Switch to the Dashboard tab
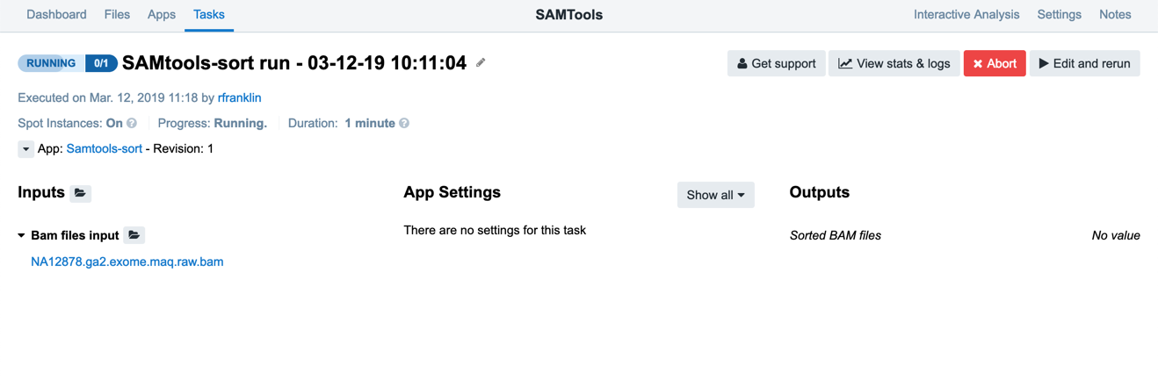The width and height of the screenshot is (1158, 387). tap(56, 15)
